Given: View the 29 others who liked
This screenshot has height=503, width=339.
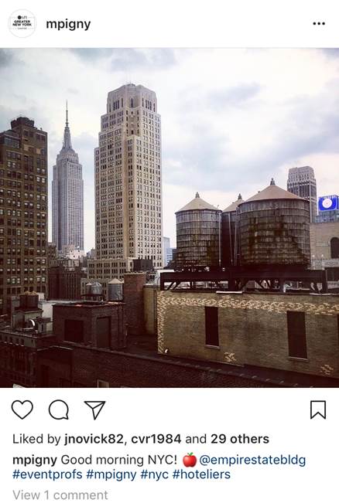Looking at the screenshot, I should [x=240, y=439].
